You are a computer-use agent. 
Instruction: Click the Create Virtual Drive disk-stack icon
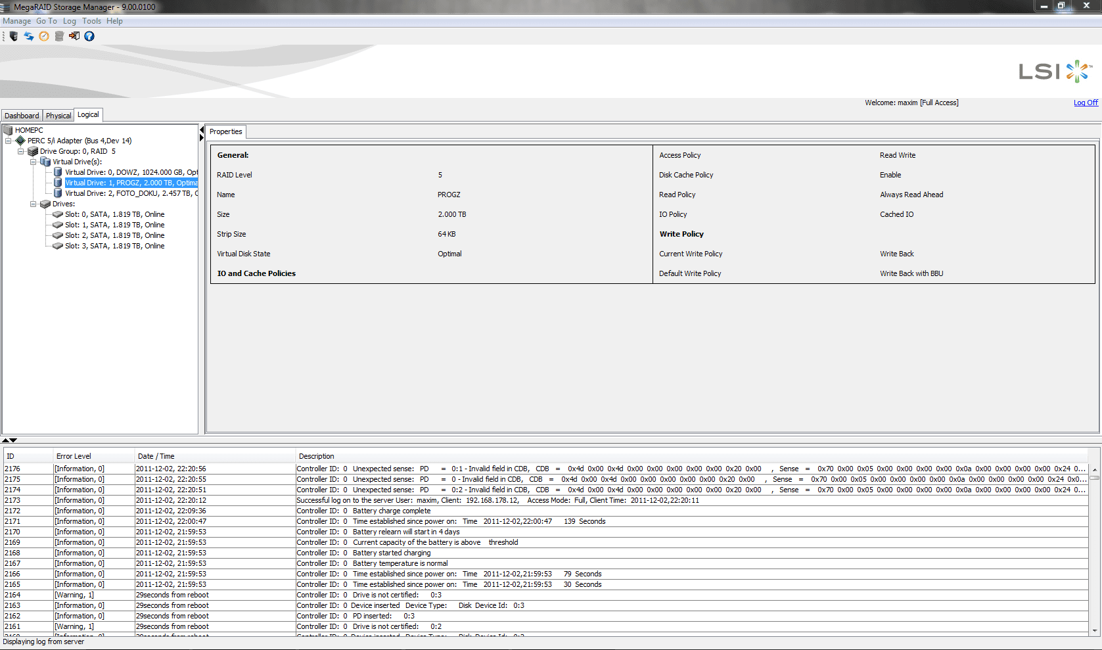(x=59, y=36)
